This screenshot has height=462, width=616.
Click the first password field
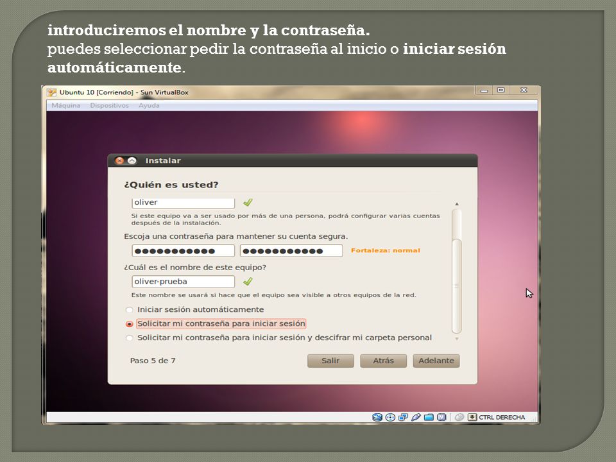click(x=183, y=251)
